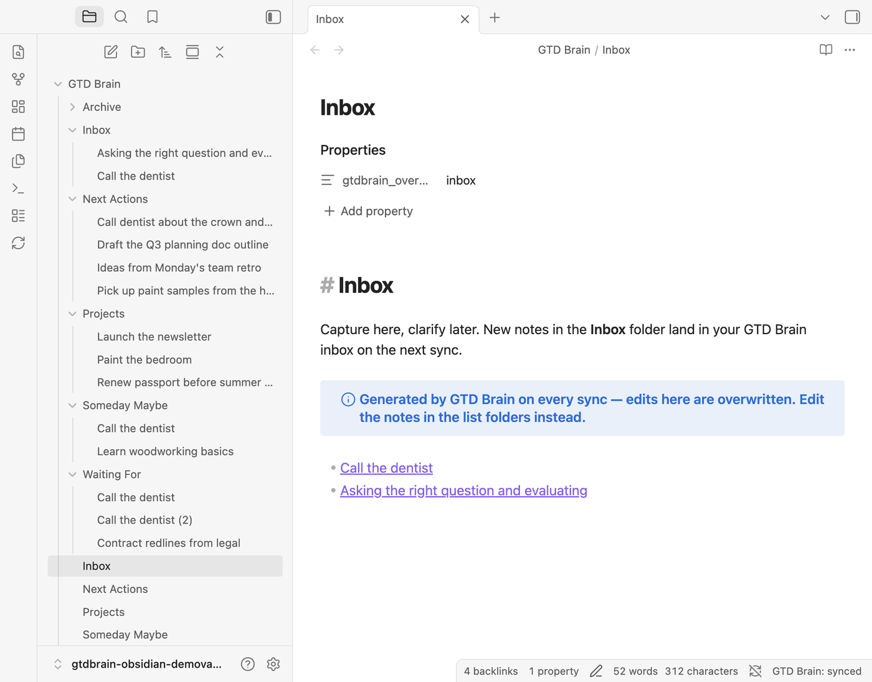Click the GTD Brain sync ribbon icon

point(18,243)
